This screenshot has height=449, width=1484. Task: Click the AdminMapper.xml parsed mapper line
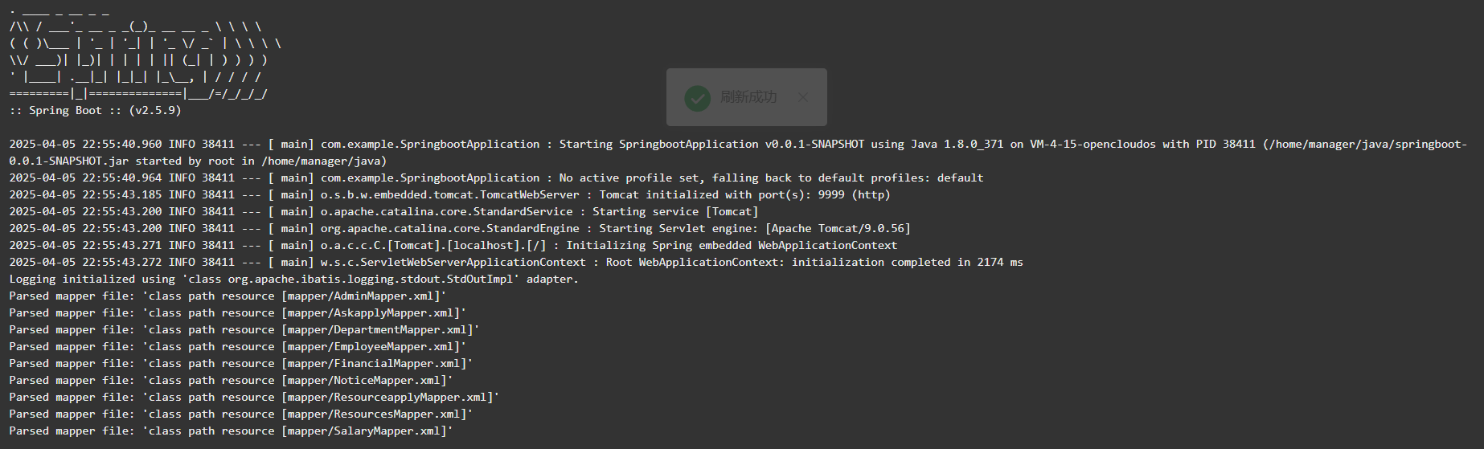(228, 296)
